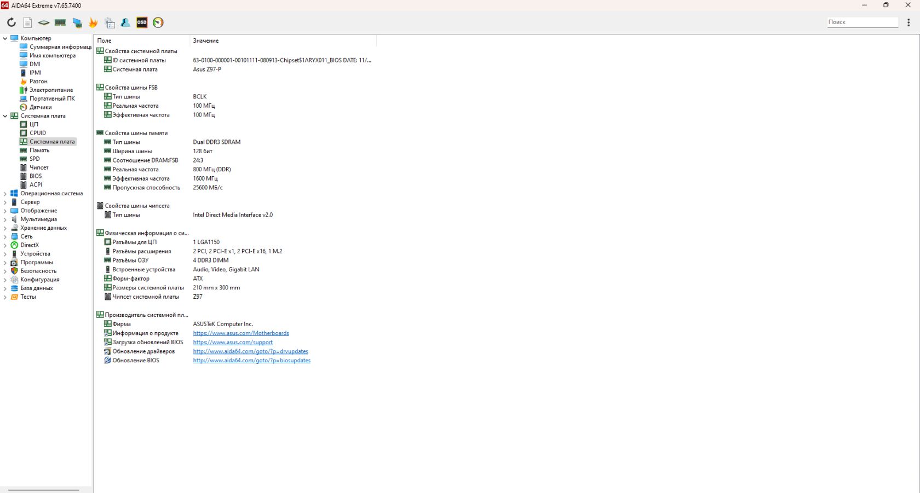This screenshot has height=493, width=920.
Task: Open the OSD panel toolbar icon
Action: [x=142, y=22]
